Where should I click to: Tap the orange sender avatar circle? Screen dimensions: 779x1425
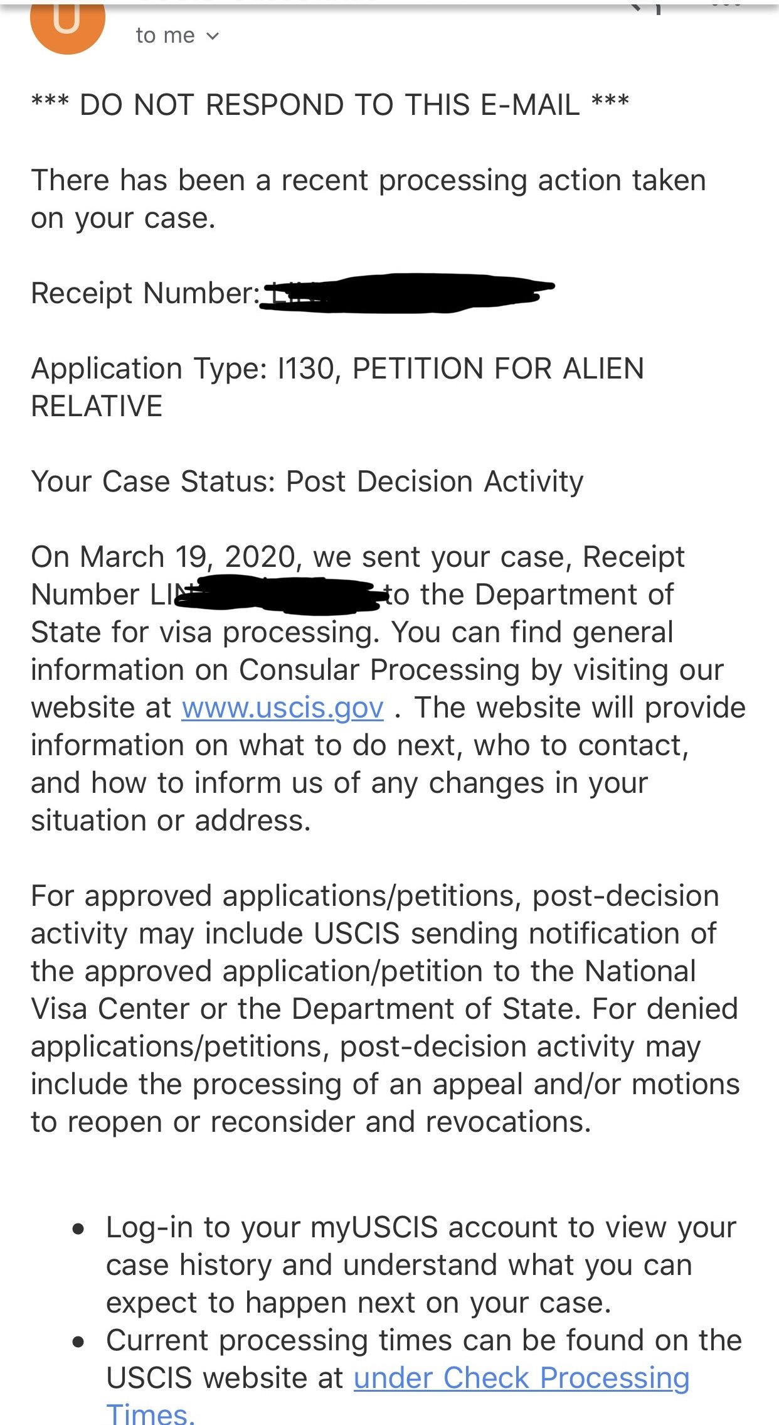click(x=67, y=25)
